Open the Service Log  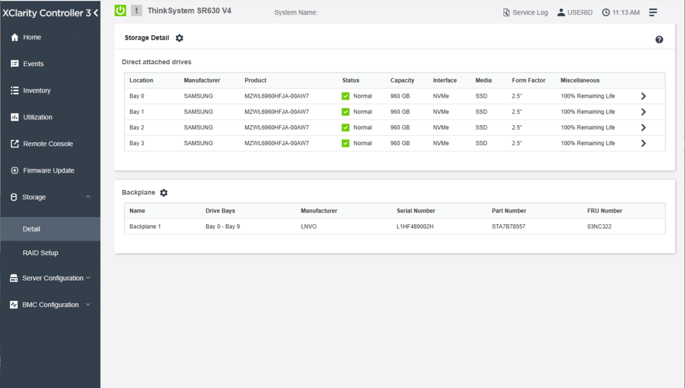point(525,12)
